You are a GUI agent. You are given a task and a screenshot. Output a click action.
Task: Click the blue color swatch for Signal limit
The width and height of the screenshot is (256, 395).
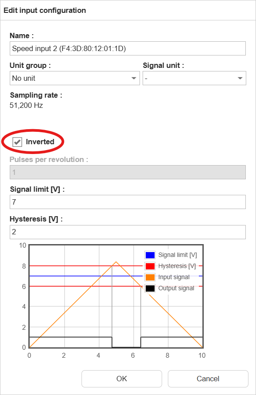pos(150,255)
